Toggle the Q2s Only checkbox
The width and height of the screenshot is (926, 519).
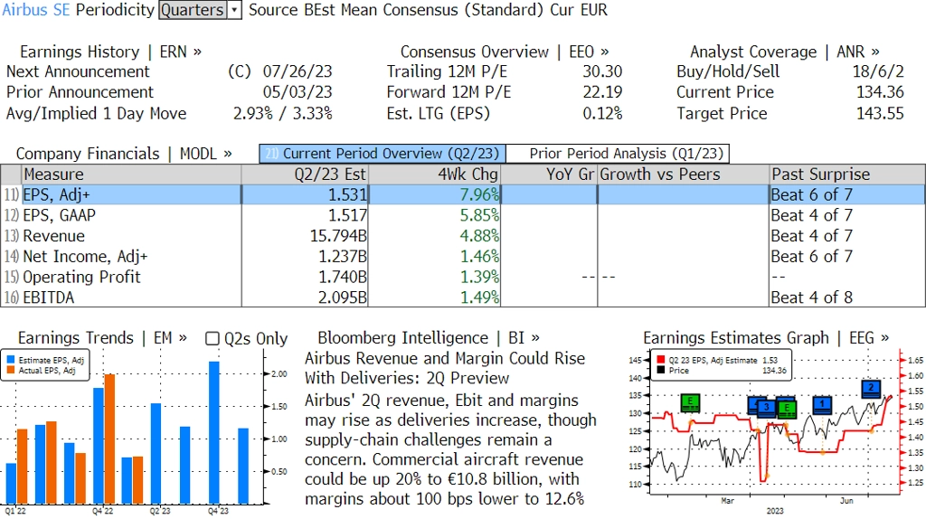pyautogui.click(x=212, y=338)
